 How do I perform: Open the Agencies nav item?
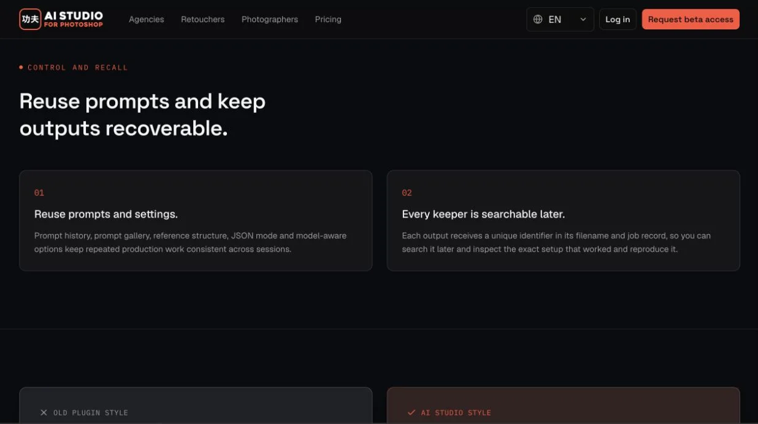pos(147,20)
